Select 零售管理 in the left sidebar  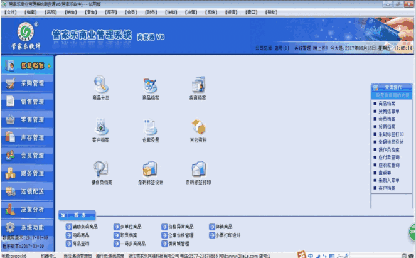(x=28, y=119)
